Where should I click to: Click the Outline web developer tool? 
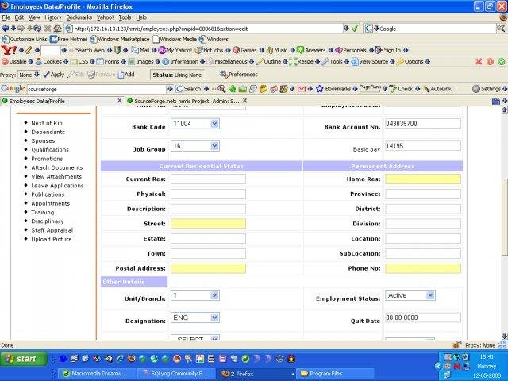(x=268, y=62)
